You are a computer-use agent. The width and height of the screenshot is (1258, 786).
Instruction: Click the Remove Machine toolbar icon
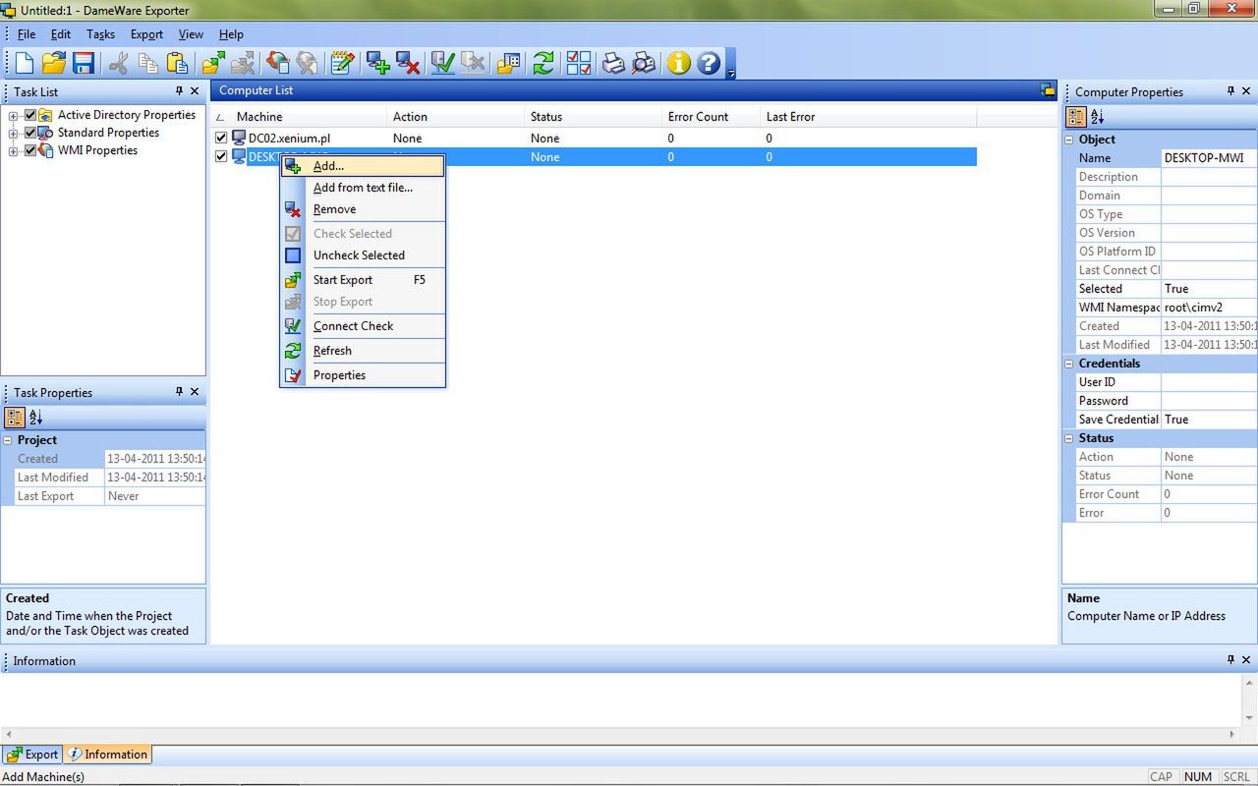[x=408, y=63]
